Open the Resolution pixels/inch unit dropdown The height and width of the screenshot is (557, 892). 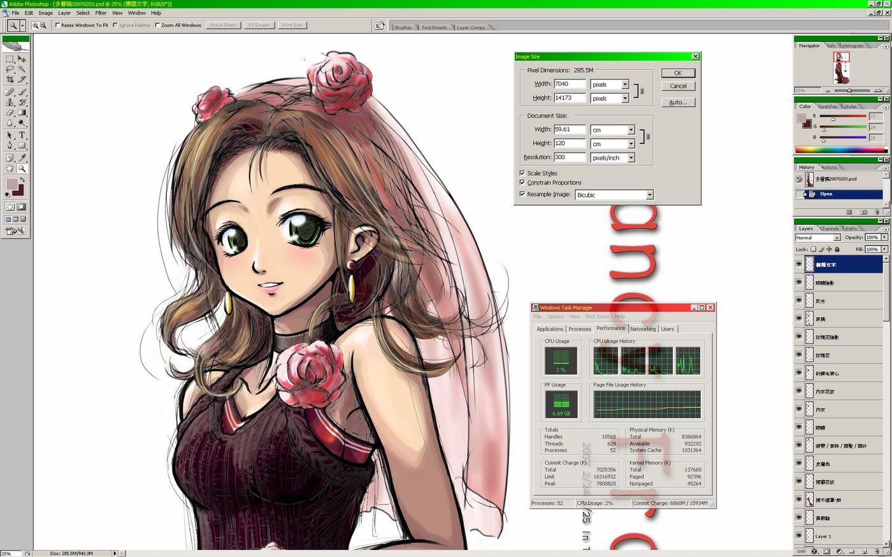point(631,158)
